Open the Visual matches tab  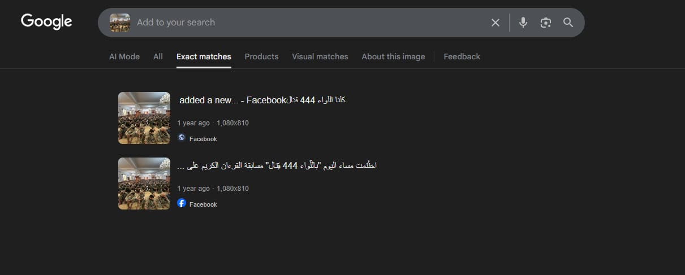[320, 56]
